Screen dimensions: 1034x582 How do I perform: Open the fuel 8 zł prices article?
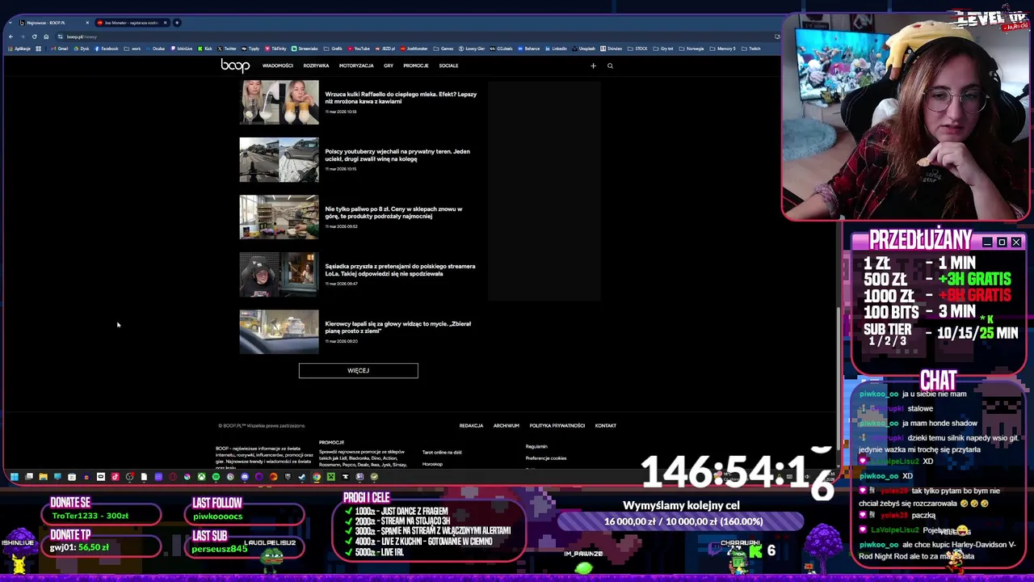tap(393, 213)
